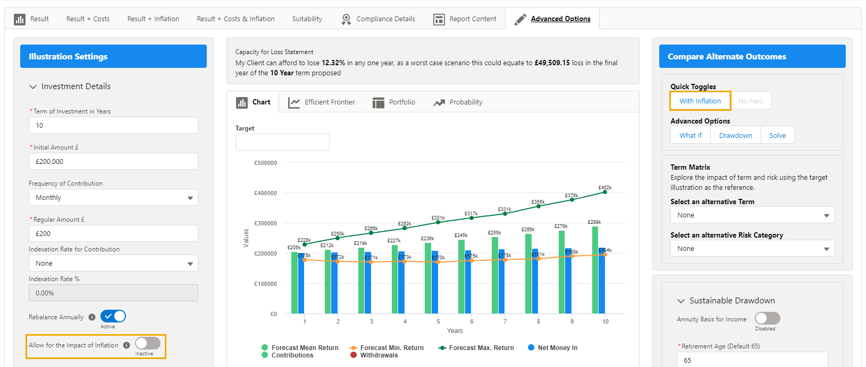Click the With Inflation quick toggle button
This screenshot has height=367, width=866.
[700, 101]
